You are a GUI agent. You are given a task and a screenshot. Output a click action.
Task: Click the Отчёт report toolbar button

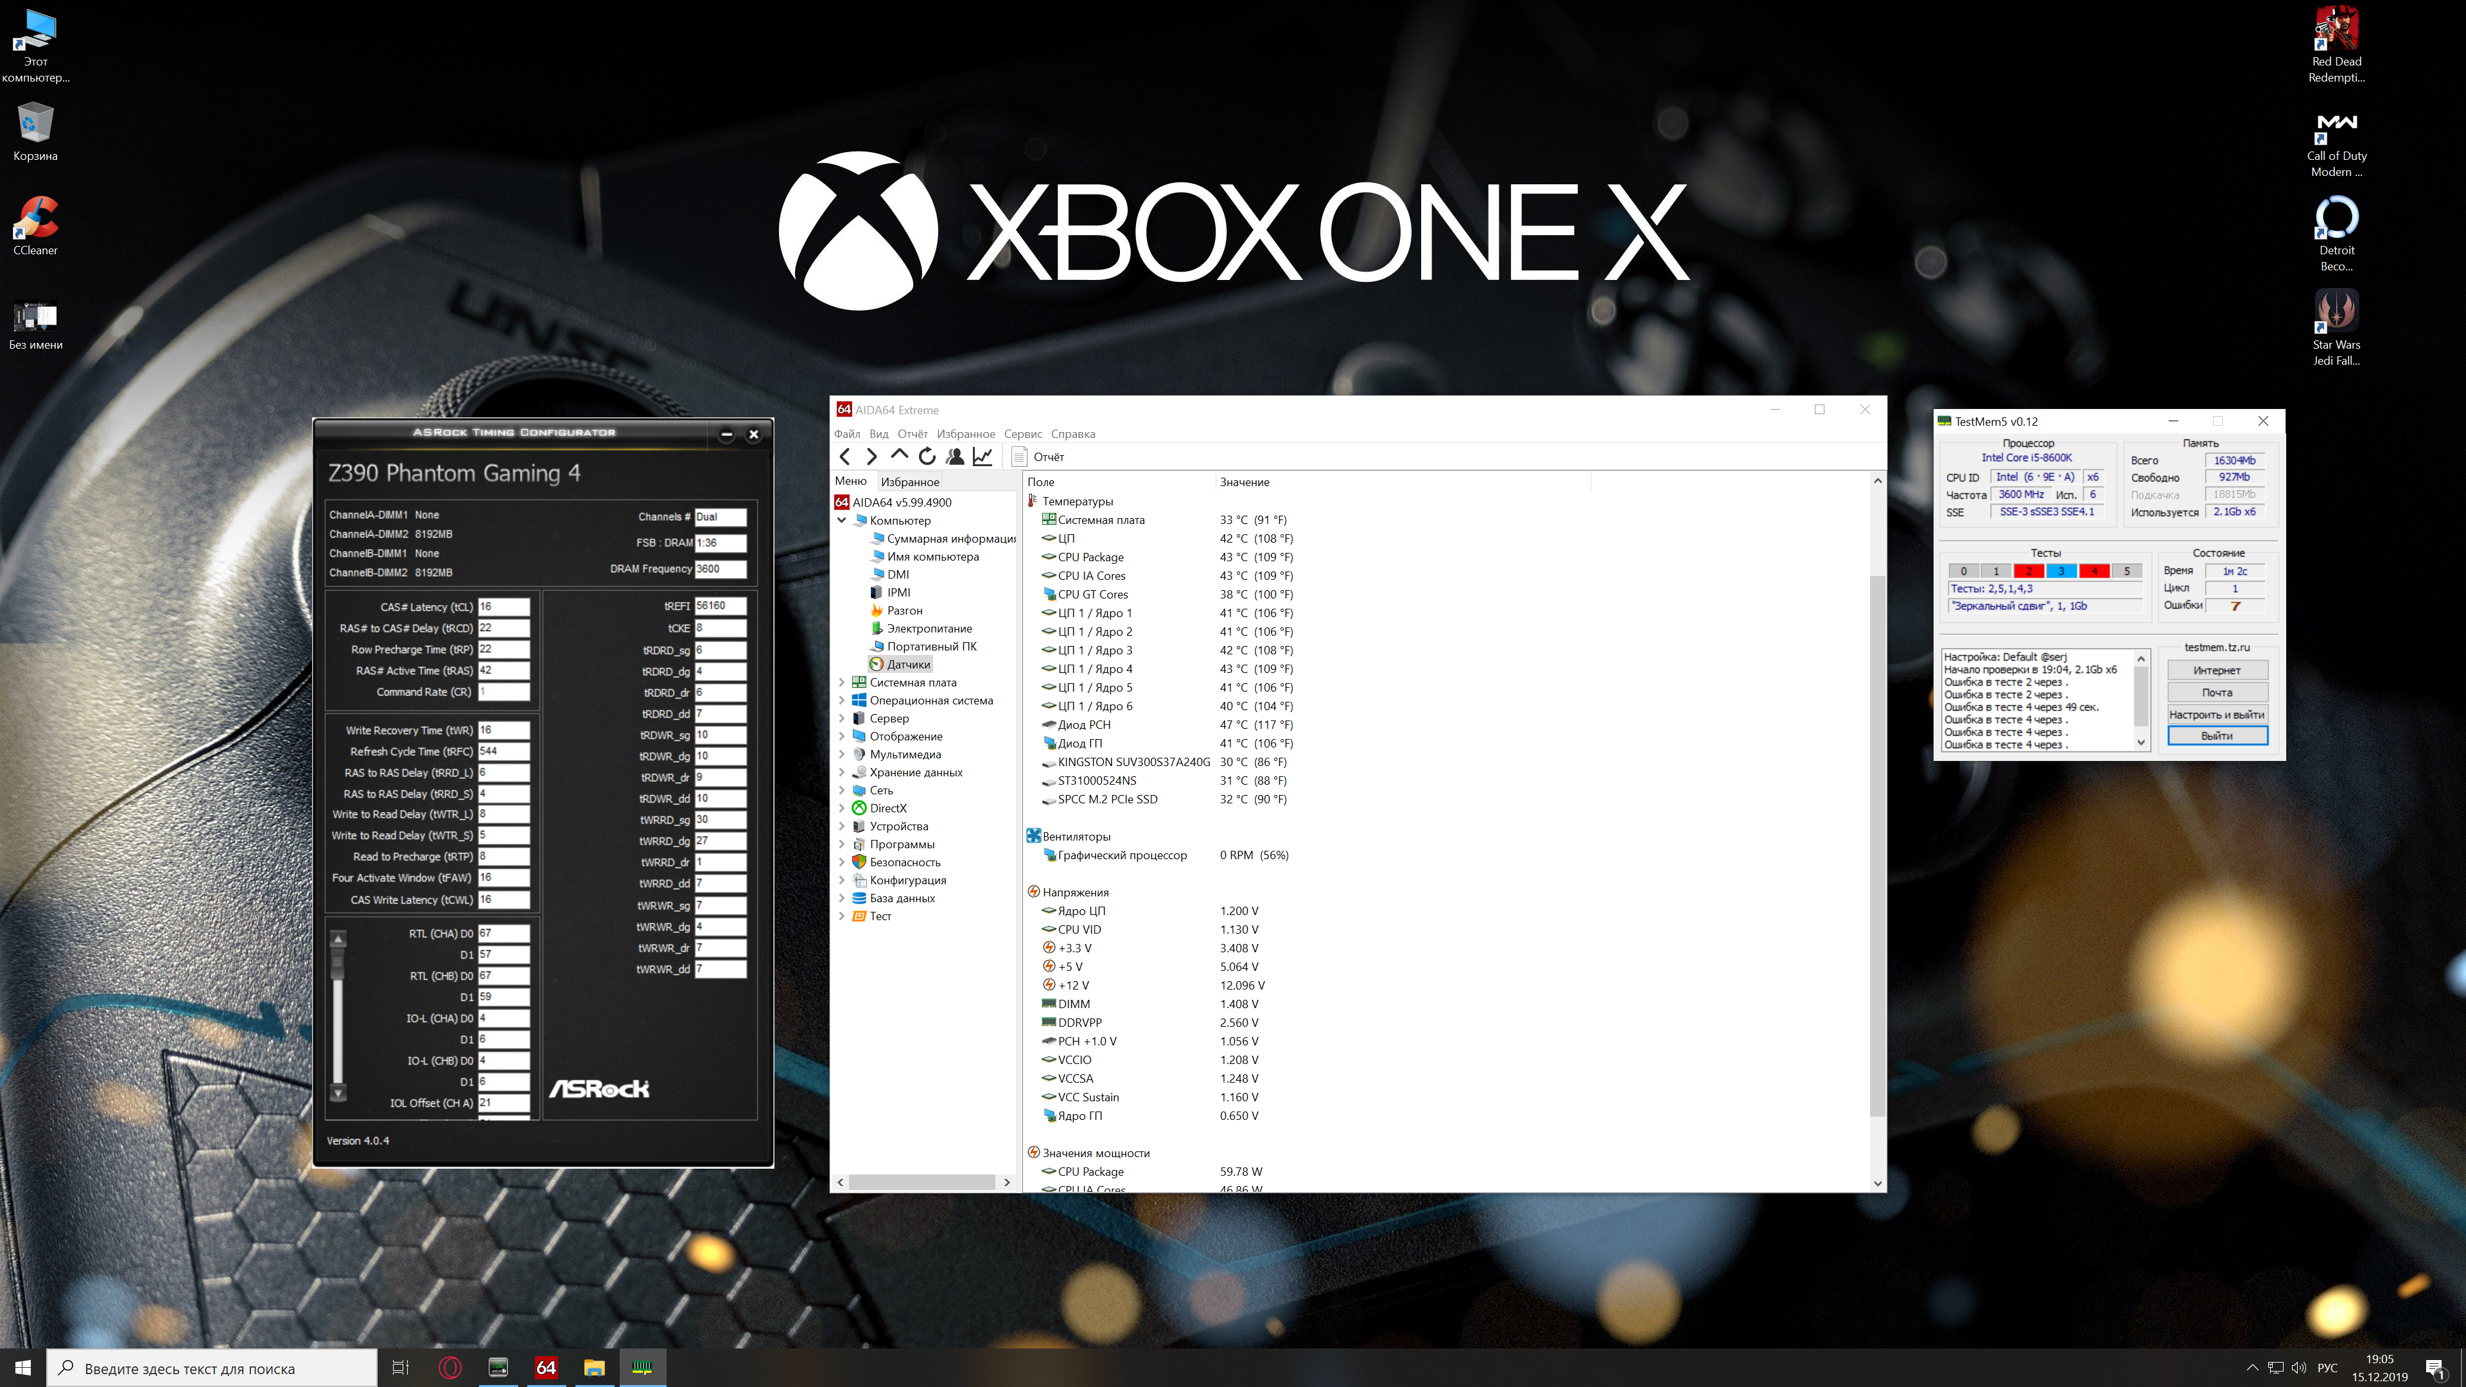(x=1038, y=457)
